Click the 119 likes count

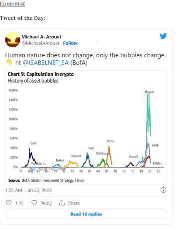tap(19, 203)
